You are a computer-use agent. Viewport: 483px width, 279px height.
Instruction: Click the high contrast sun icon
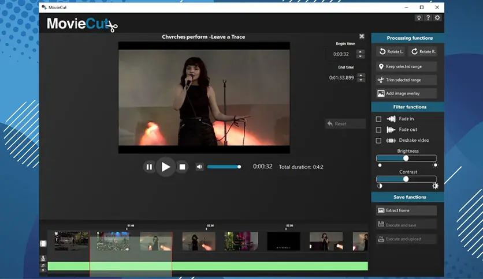435,186
